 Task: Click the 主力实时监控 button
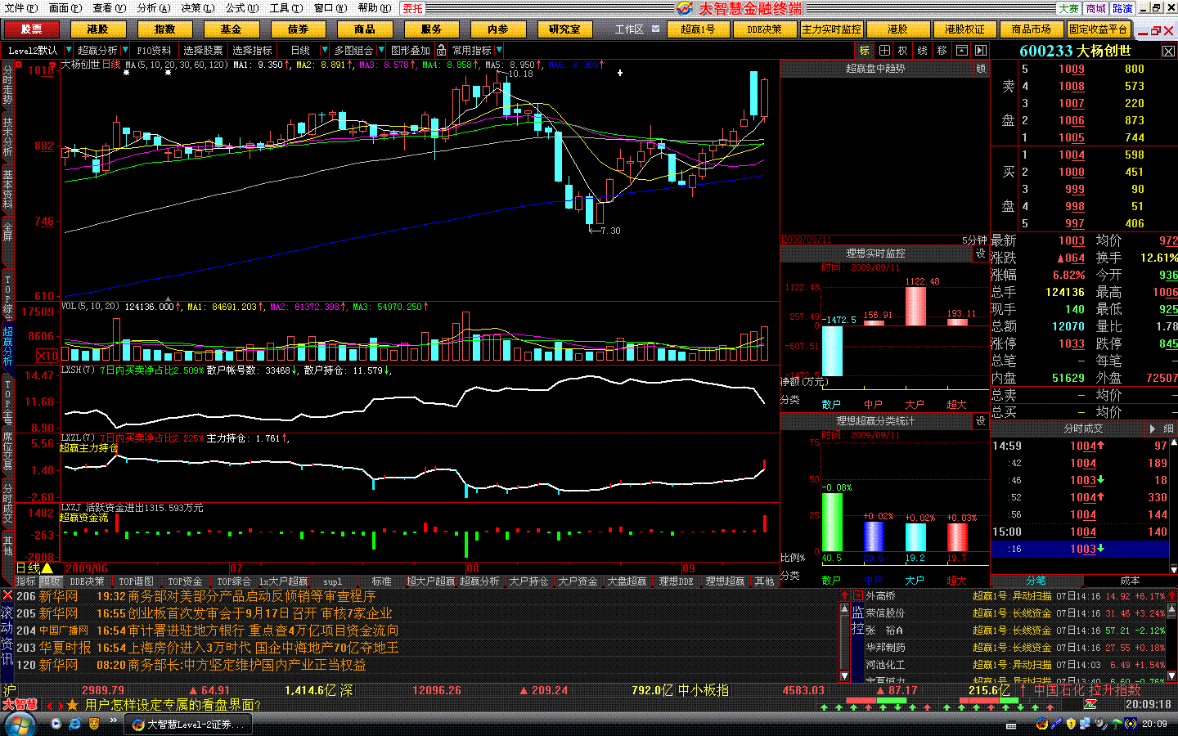831,29
